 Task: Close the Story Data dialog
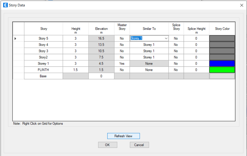pos(242,5)
